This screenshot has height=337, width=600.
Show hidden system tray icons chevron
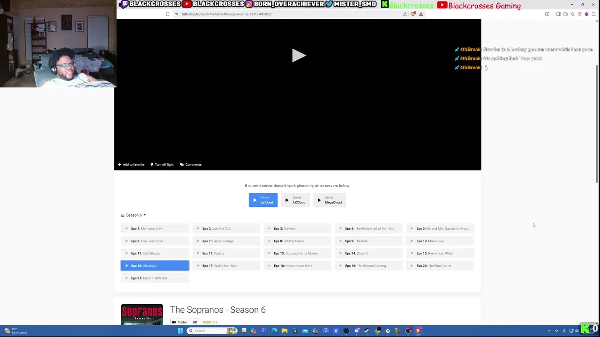pos(549,331)
